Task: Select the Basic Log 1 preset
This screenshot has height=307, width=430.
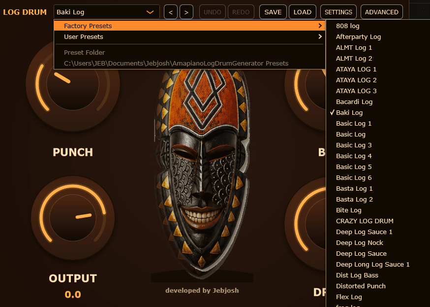Action: [x=378, y=124]
